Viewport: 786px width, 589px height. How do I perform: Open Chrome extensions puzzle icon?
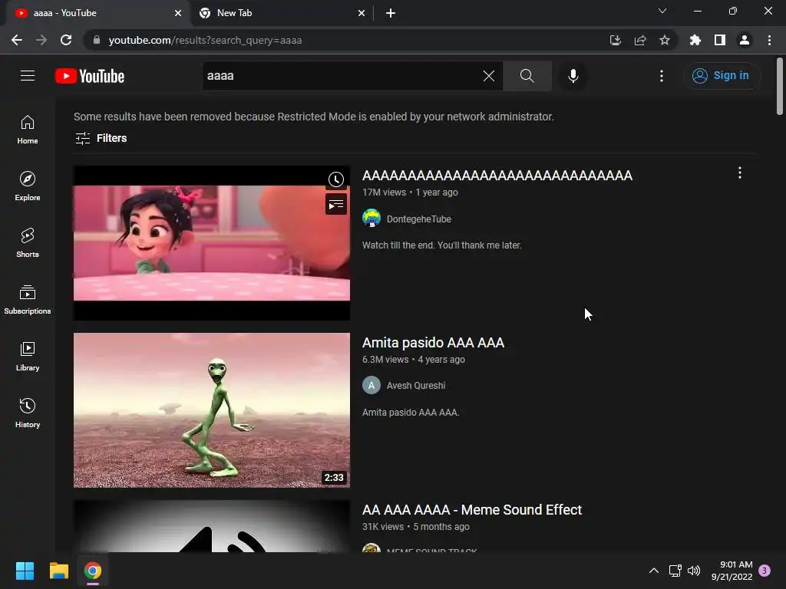tap(695, 40)
